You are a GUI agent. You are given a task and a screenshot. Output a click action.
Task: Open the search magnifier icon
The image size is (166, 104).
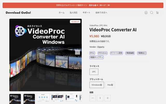151,13
